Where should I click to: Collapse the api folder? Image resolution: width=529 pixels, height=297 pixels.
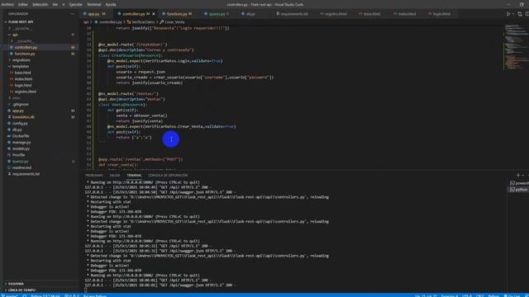15,35
